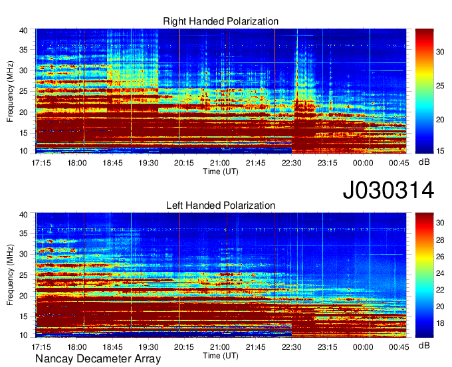The height and width of the screenshot is (367, 452).
Task: Click the left-handed plot's color bar
Action: [x=424, y=275]
